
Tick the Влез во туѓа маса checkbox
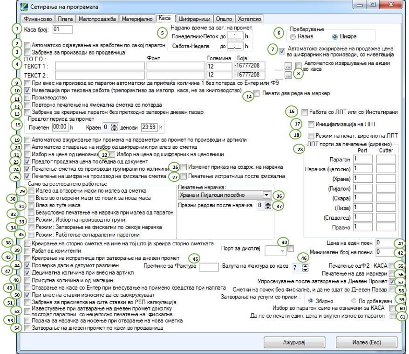tap(31, 205)
